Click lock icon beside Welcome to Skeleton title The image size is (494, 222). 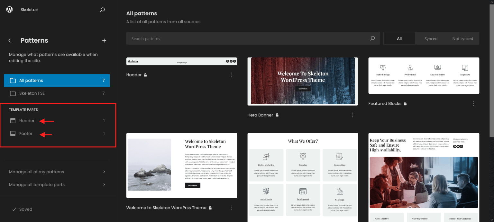(210, 208)
